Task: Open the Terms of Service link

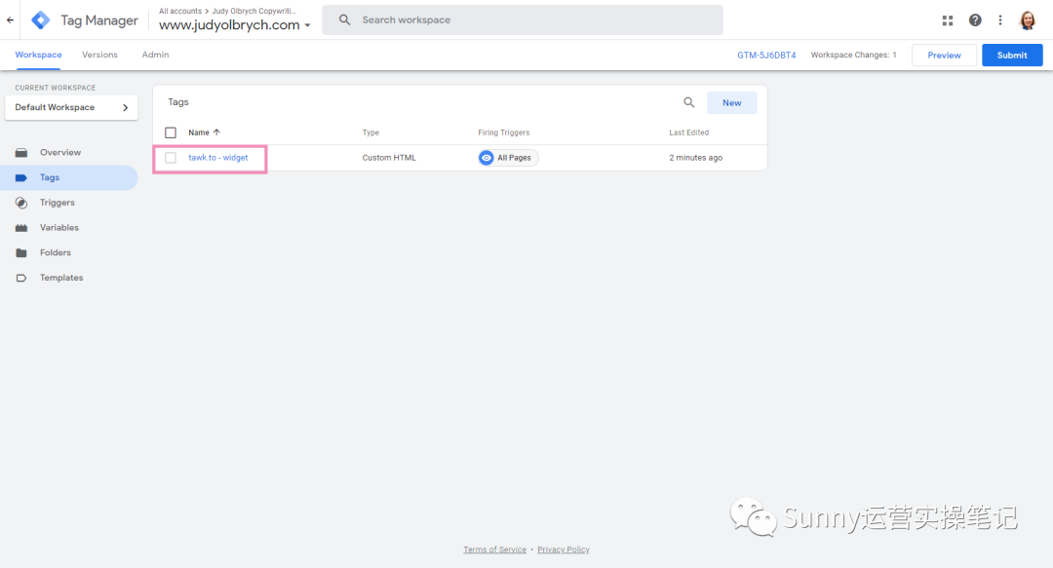Action: tap(495, 549)
